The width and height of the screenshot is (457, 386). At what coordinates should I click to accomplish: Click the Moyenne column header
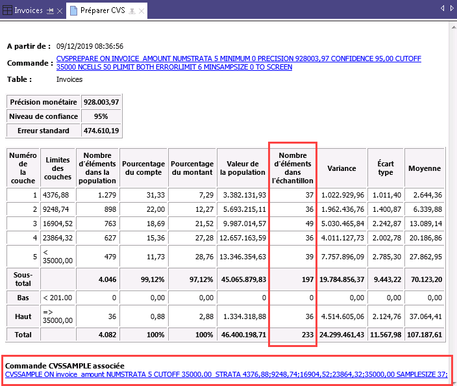coord(424,168)
